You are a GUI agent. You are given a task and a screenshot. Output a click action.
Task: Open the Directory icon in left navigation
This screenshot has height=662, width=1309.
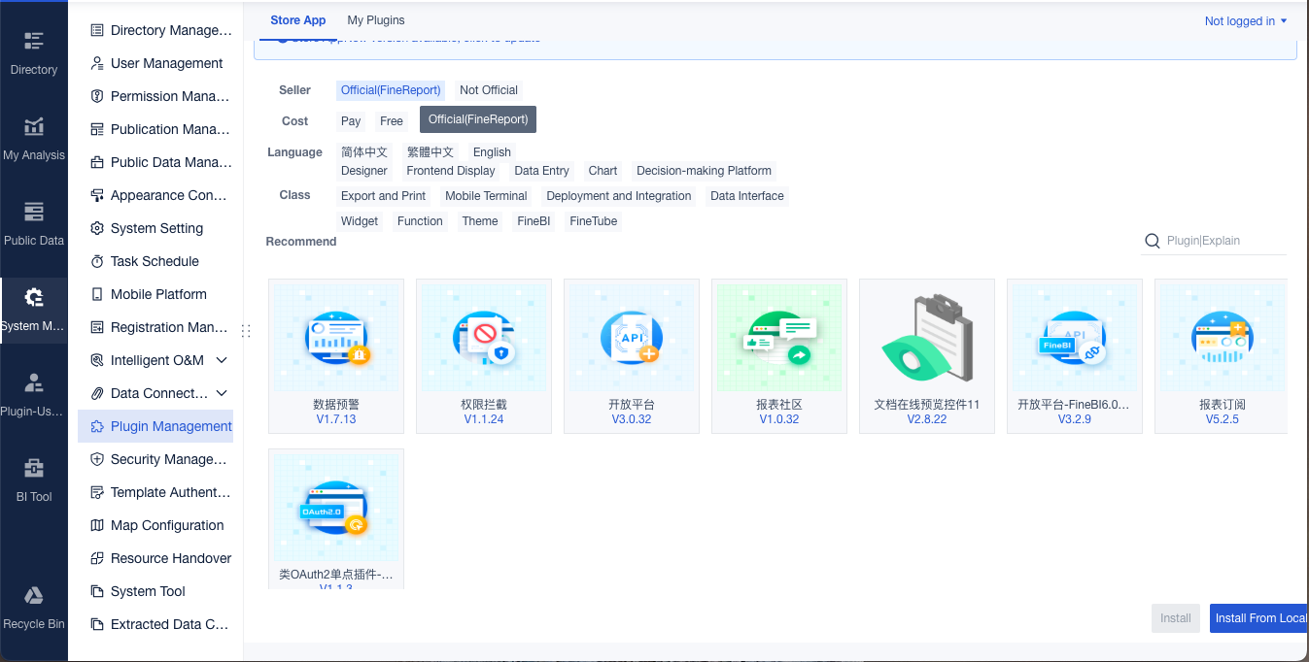(34, 41)
